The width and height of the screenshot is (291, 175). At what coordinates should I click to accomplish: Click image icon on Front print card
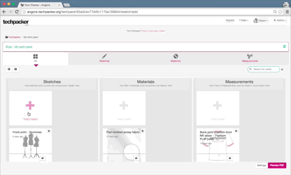pyautogui.click(x=43, y=158)
